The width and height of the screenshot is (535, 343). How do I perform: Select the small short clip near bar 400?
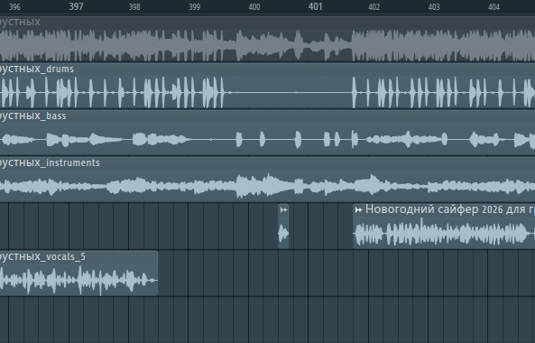click(x=283, y=226)
